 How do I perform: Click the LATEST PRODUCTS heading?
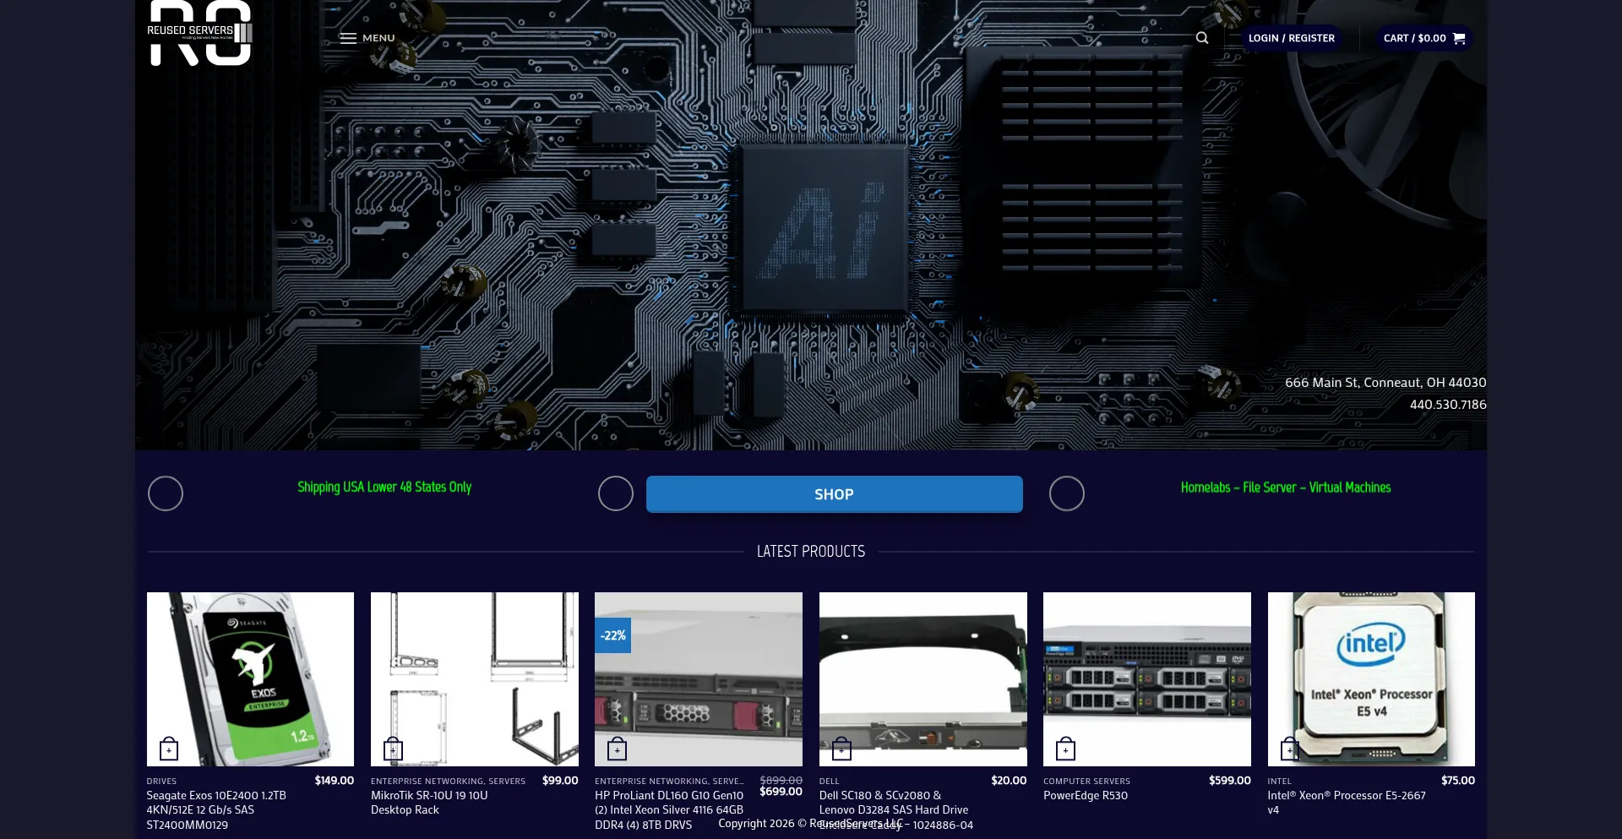point(811,552)
